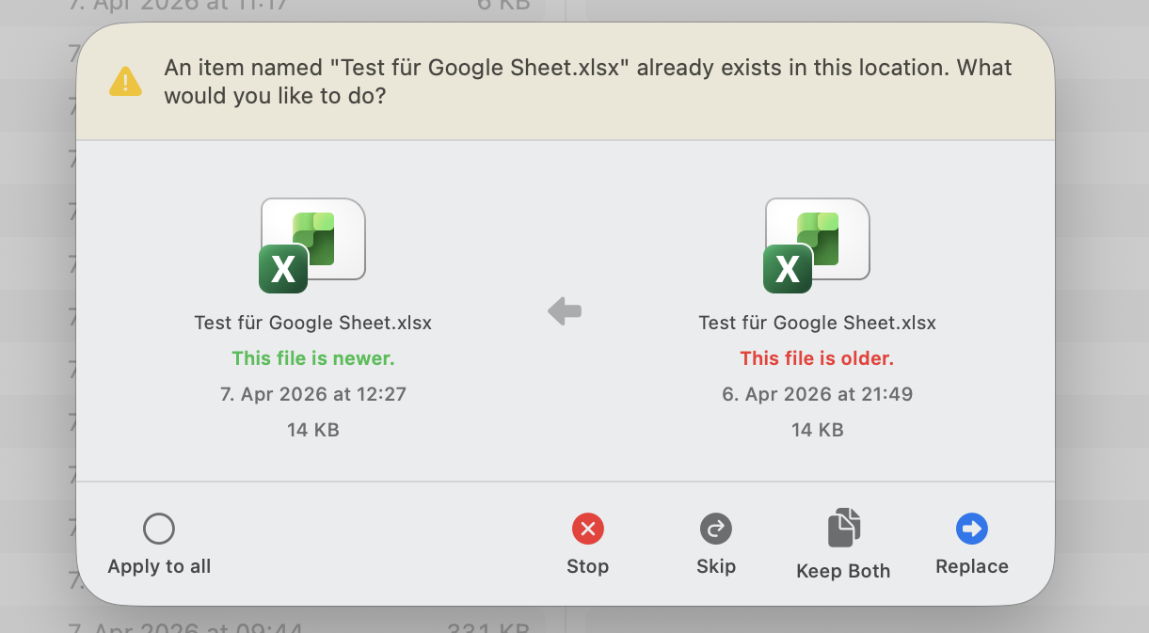Click the gray left-pointing arrow between files

565,310
